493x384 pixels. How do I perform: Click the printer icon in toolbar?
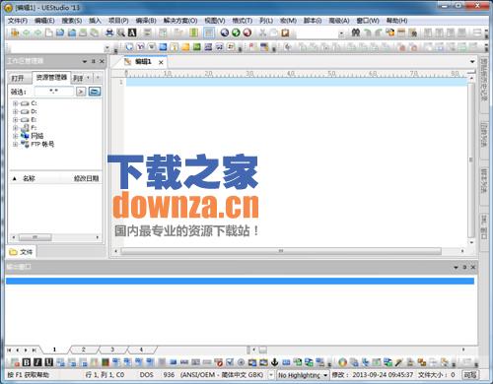(109, 32)
